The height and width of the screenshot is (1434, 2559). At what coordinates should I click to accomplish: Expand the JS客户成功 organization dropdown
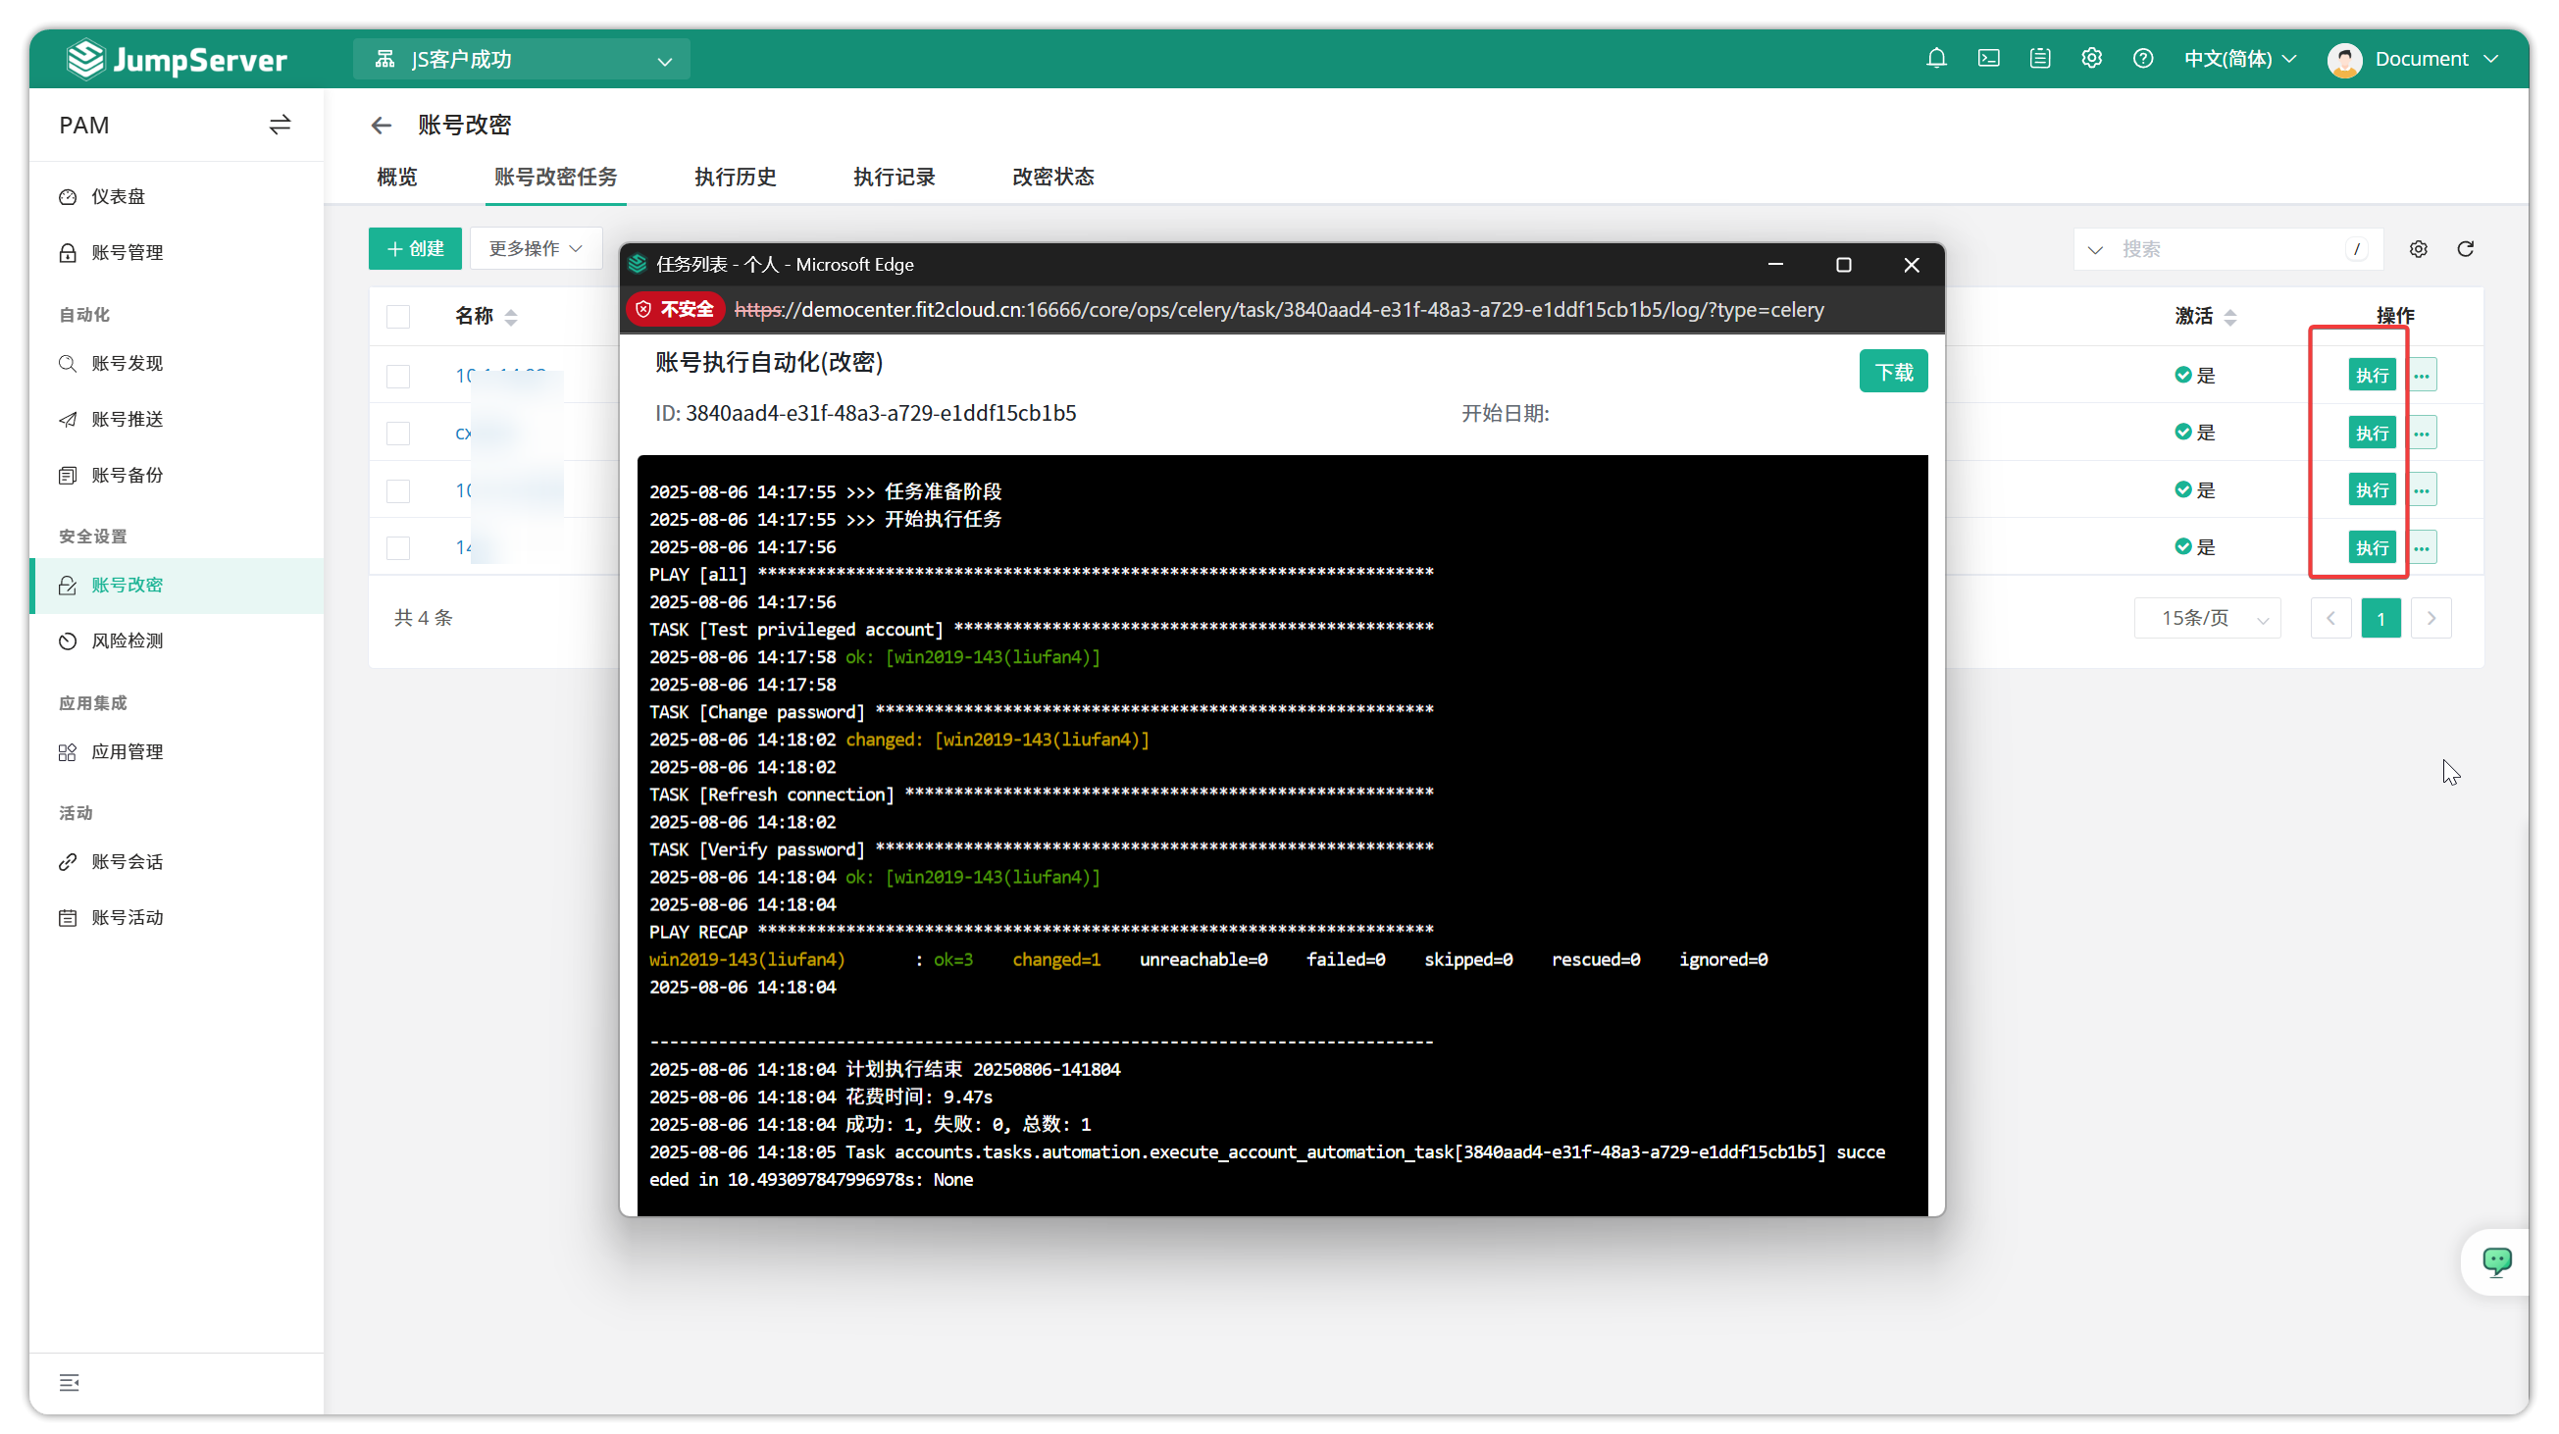point(522,60)
